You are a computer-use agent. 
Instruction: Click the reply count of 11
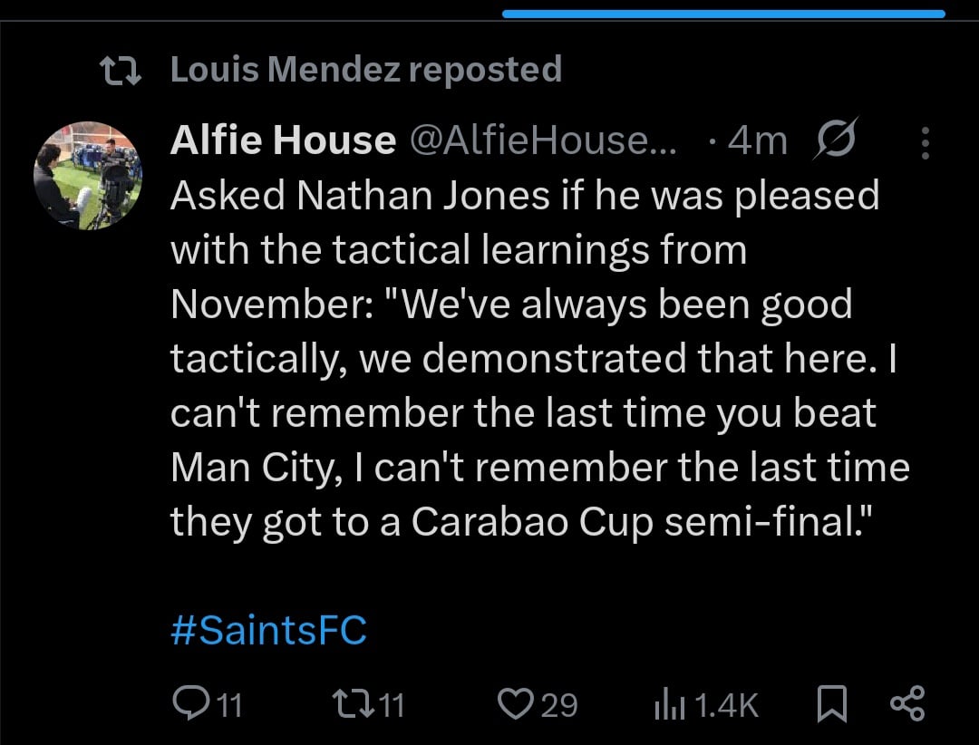point(229,705)
